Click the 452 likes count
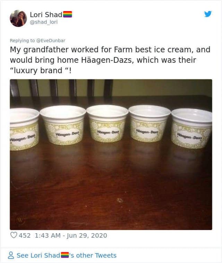 [x=25, y=235]
